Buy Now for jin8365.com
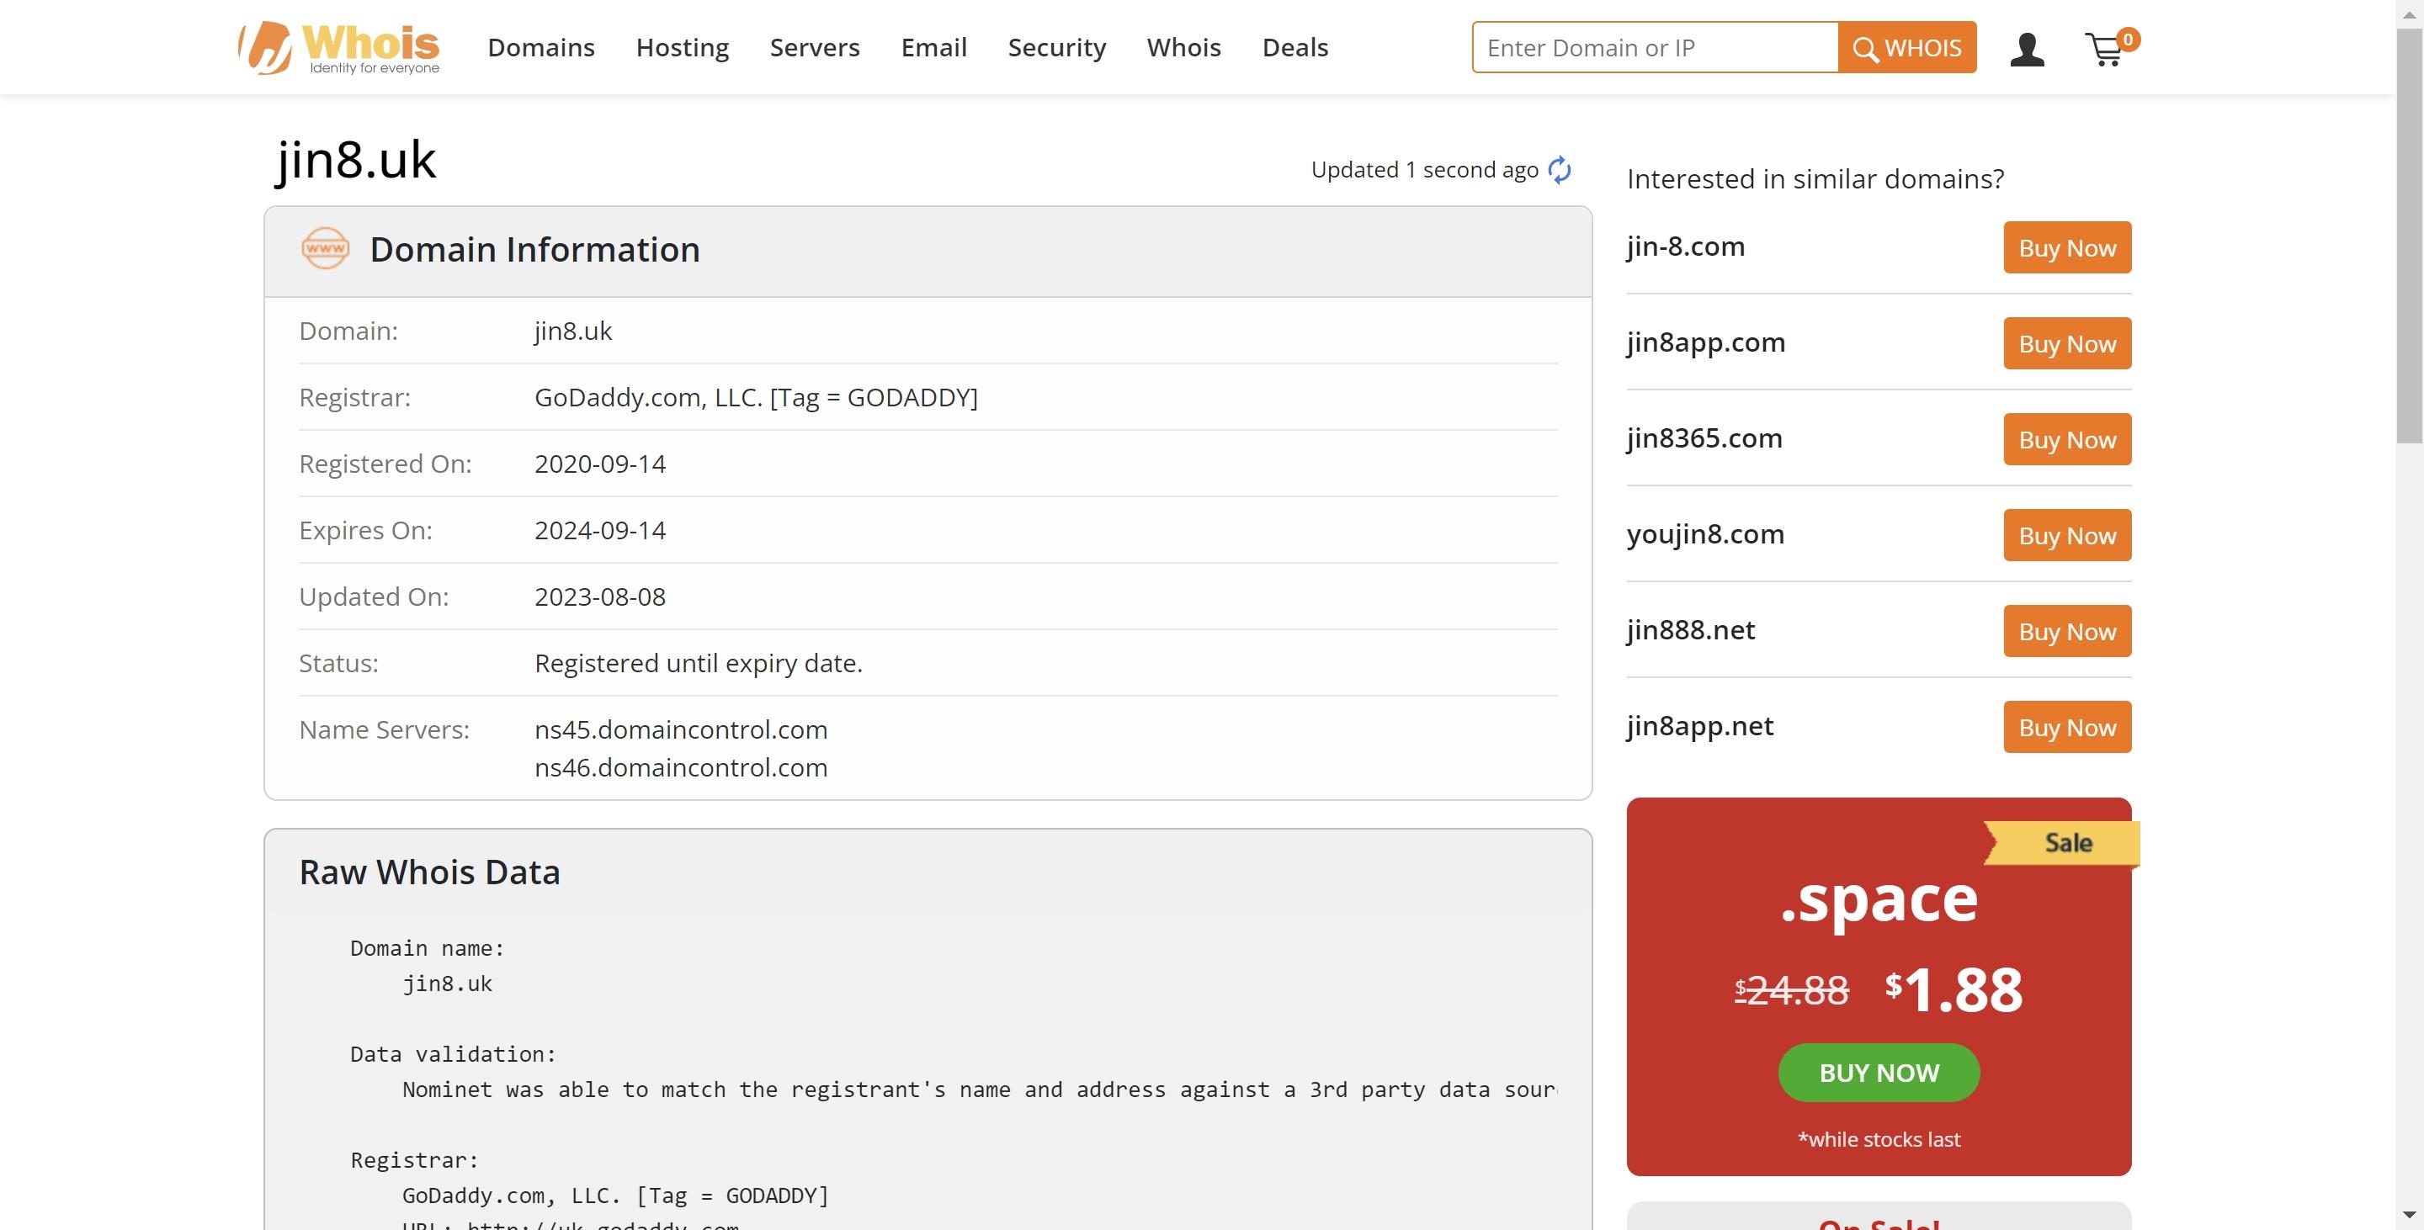Viewport: 2424px width, 1230px height. pos(2067,439)
